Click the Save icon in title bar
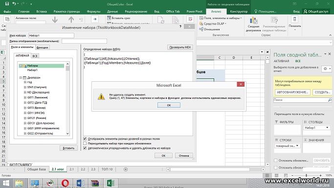The width and height of the screenshot is (334, 188). (7, 4)
